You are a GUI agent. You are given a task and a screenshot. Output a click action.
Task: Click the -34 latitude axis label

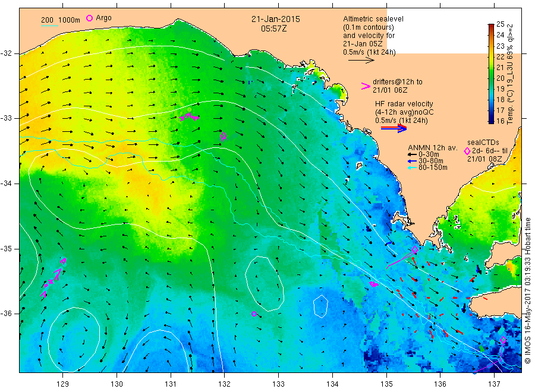(x=6, y=184)
